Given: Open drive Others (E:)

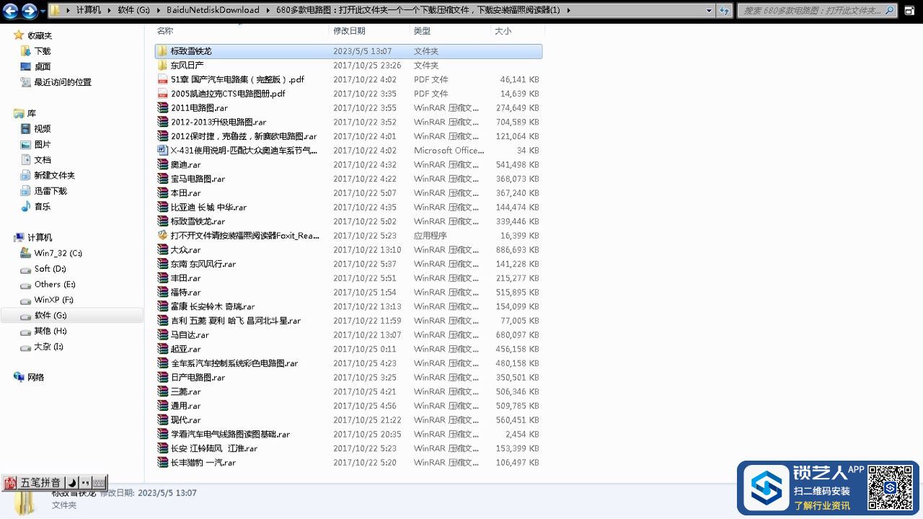Looking at the screenshot, I should coord(55,284).
